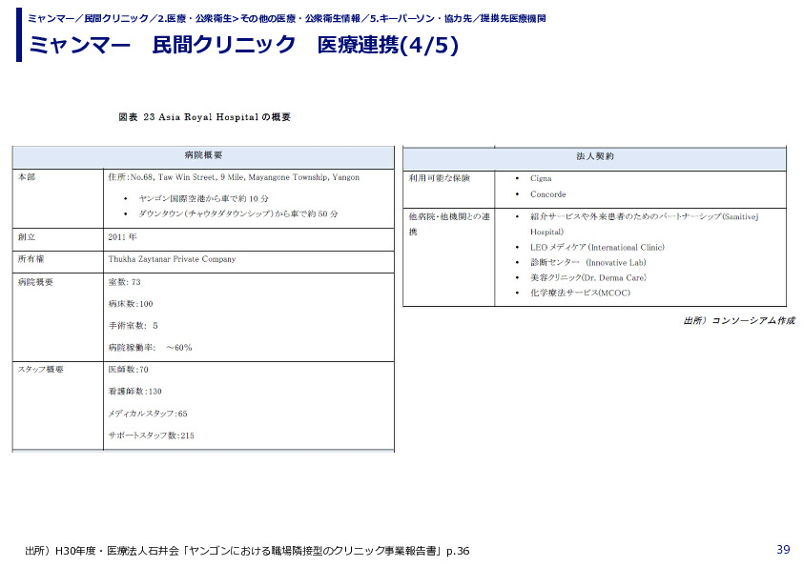Select the Cigna insurance entry
The height and width of the screenshot is (567, 803).
541,178
